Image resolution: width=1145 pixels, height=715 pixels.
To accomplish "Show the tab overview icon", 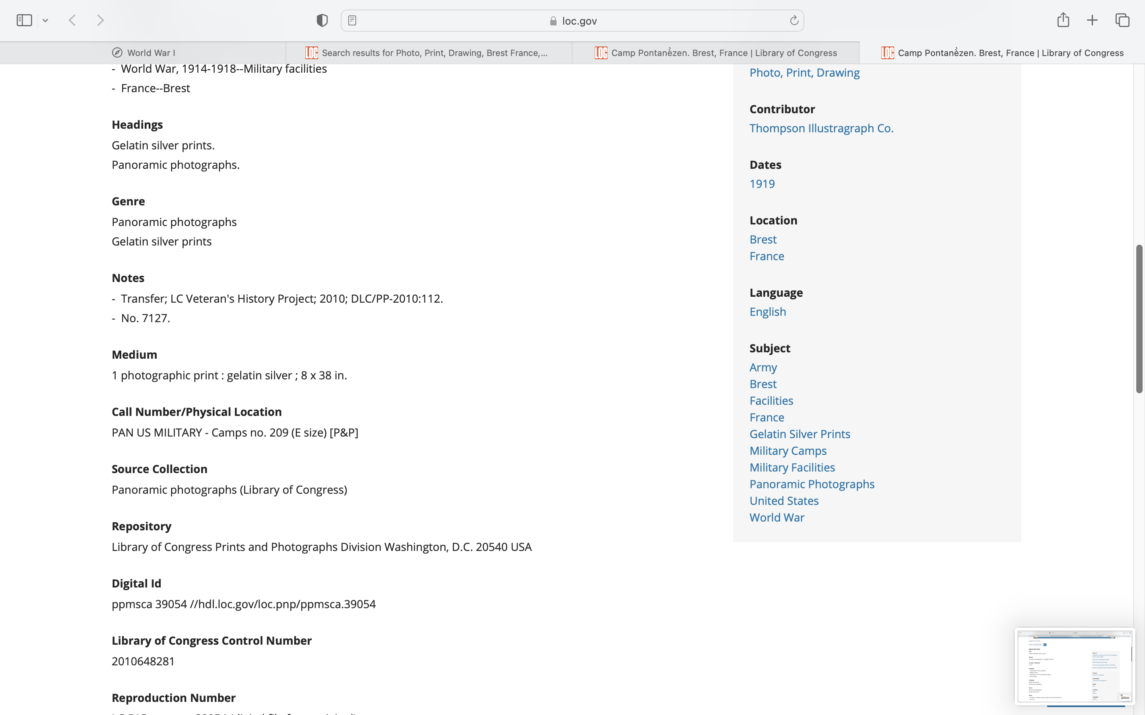I will pos(1122,20).
